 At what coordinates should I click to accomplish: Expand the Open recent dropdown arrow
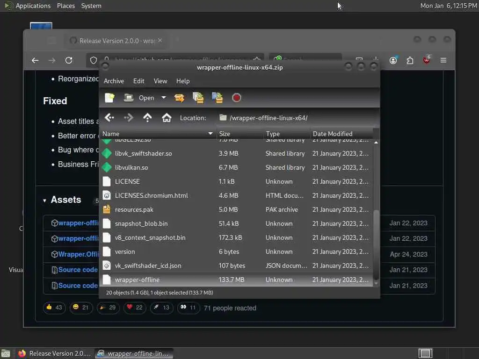coord(164,98)
